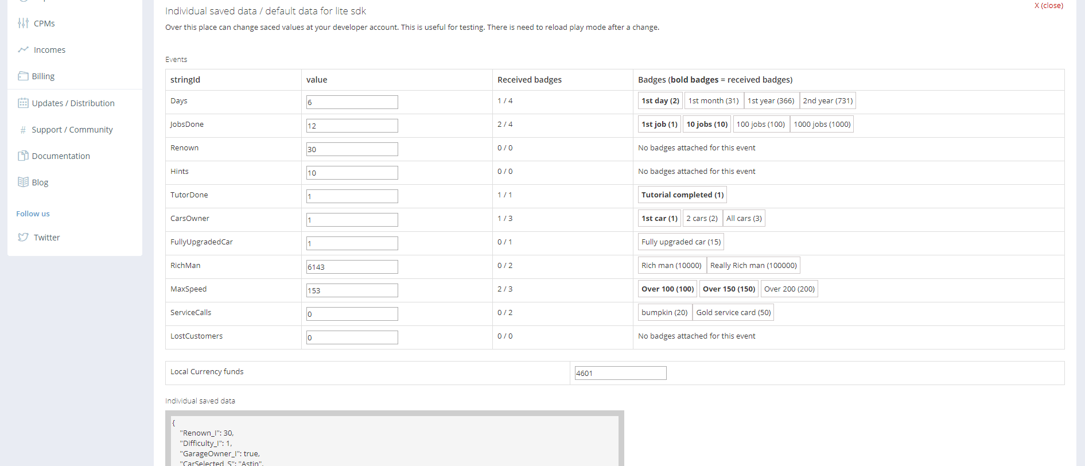Click the Local Currency funds input
This screenshot has height=466, width=1085.
point(620,373)
